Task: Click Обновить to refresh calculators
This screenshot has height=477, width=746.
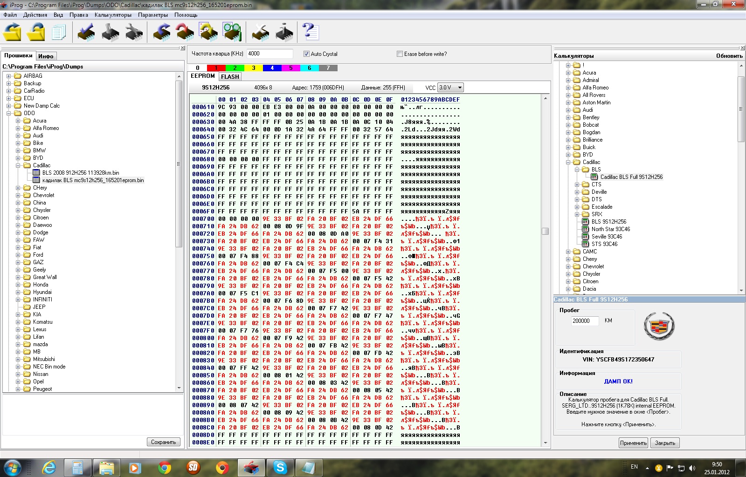Action: [x=729, y=56]
